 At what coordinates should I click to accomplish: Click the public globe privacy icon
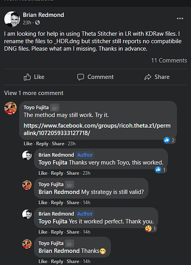click(37, 23)
